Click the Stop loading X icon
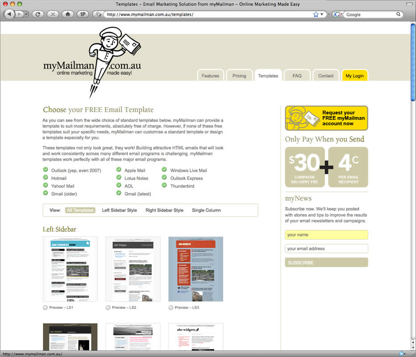The height and width of the screenshot is (357, 416). point(53,14)
